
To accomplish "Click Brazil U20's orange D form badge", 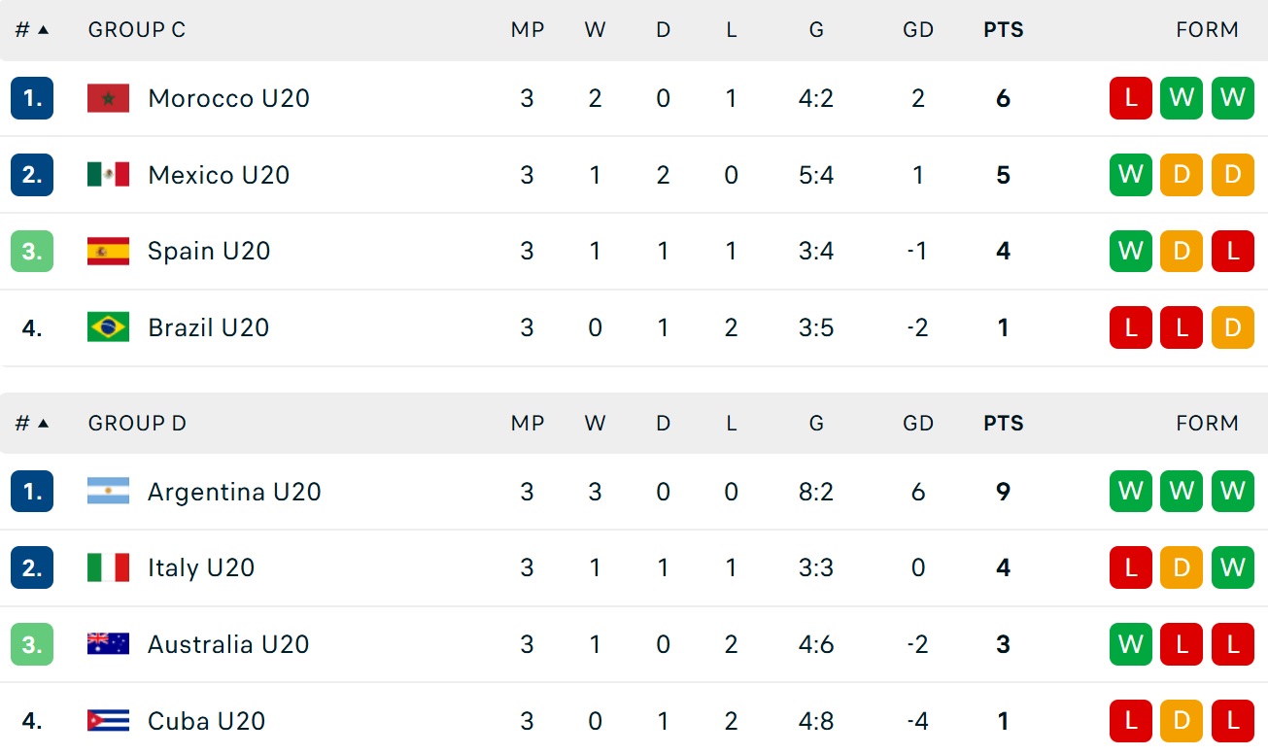I will pos(1232,327).
